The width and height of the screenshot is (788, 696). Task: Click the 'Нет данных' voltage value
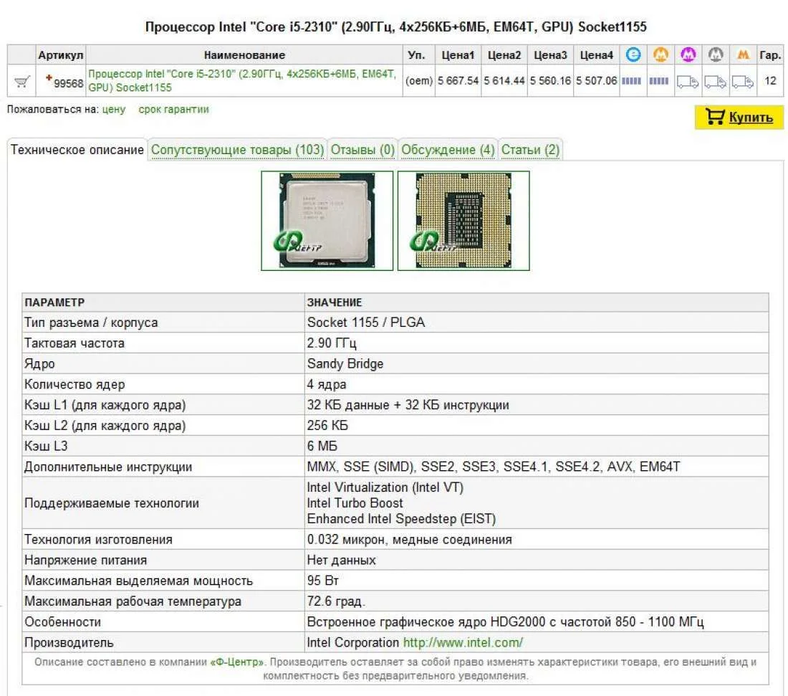click(x=341, y=561)
